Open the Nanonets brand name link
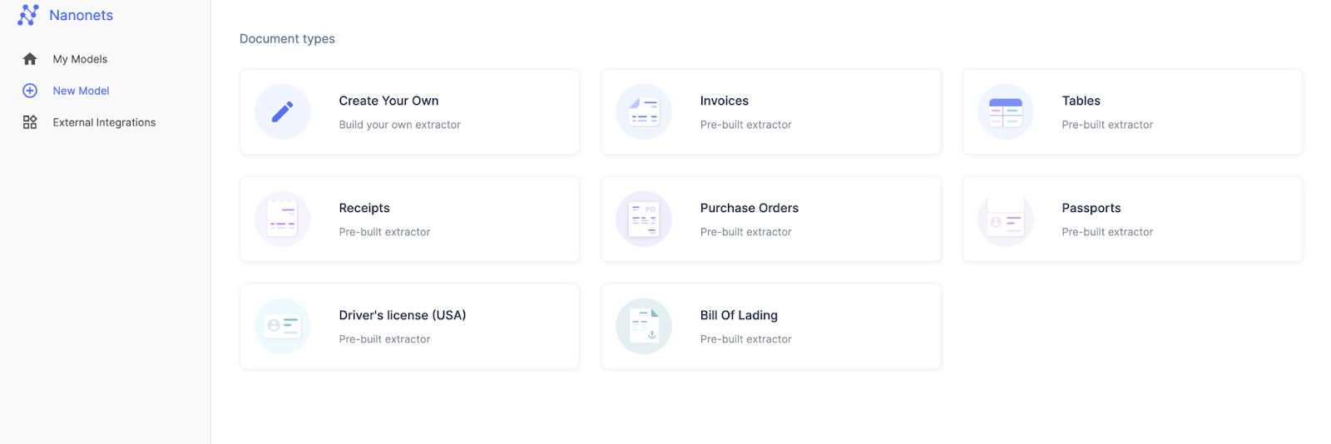Image resolution: width=1331 pixels, height=444 pixels. coord(81,15)
